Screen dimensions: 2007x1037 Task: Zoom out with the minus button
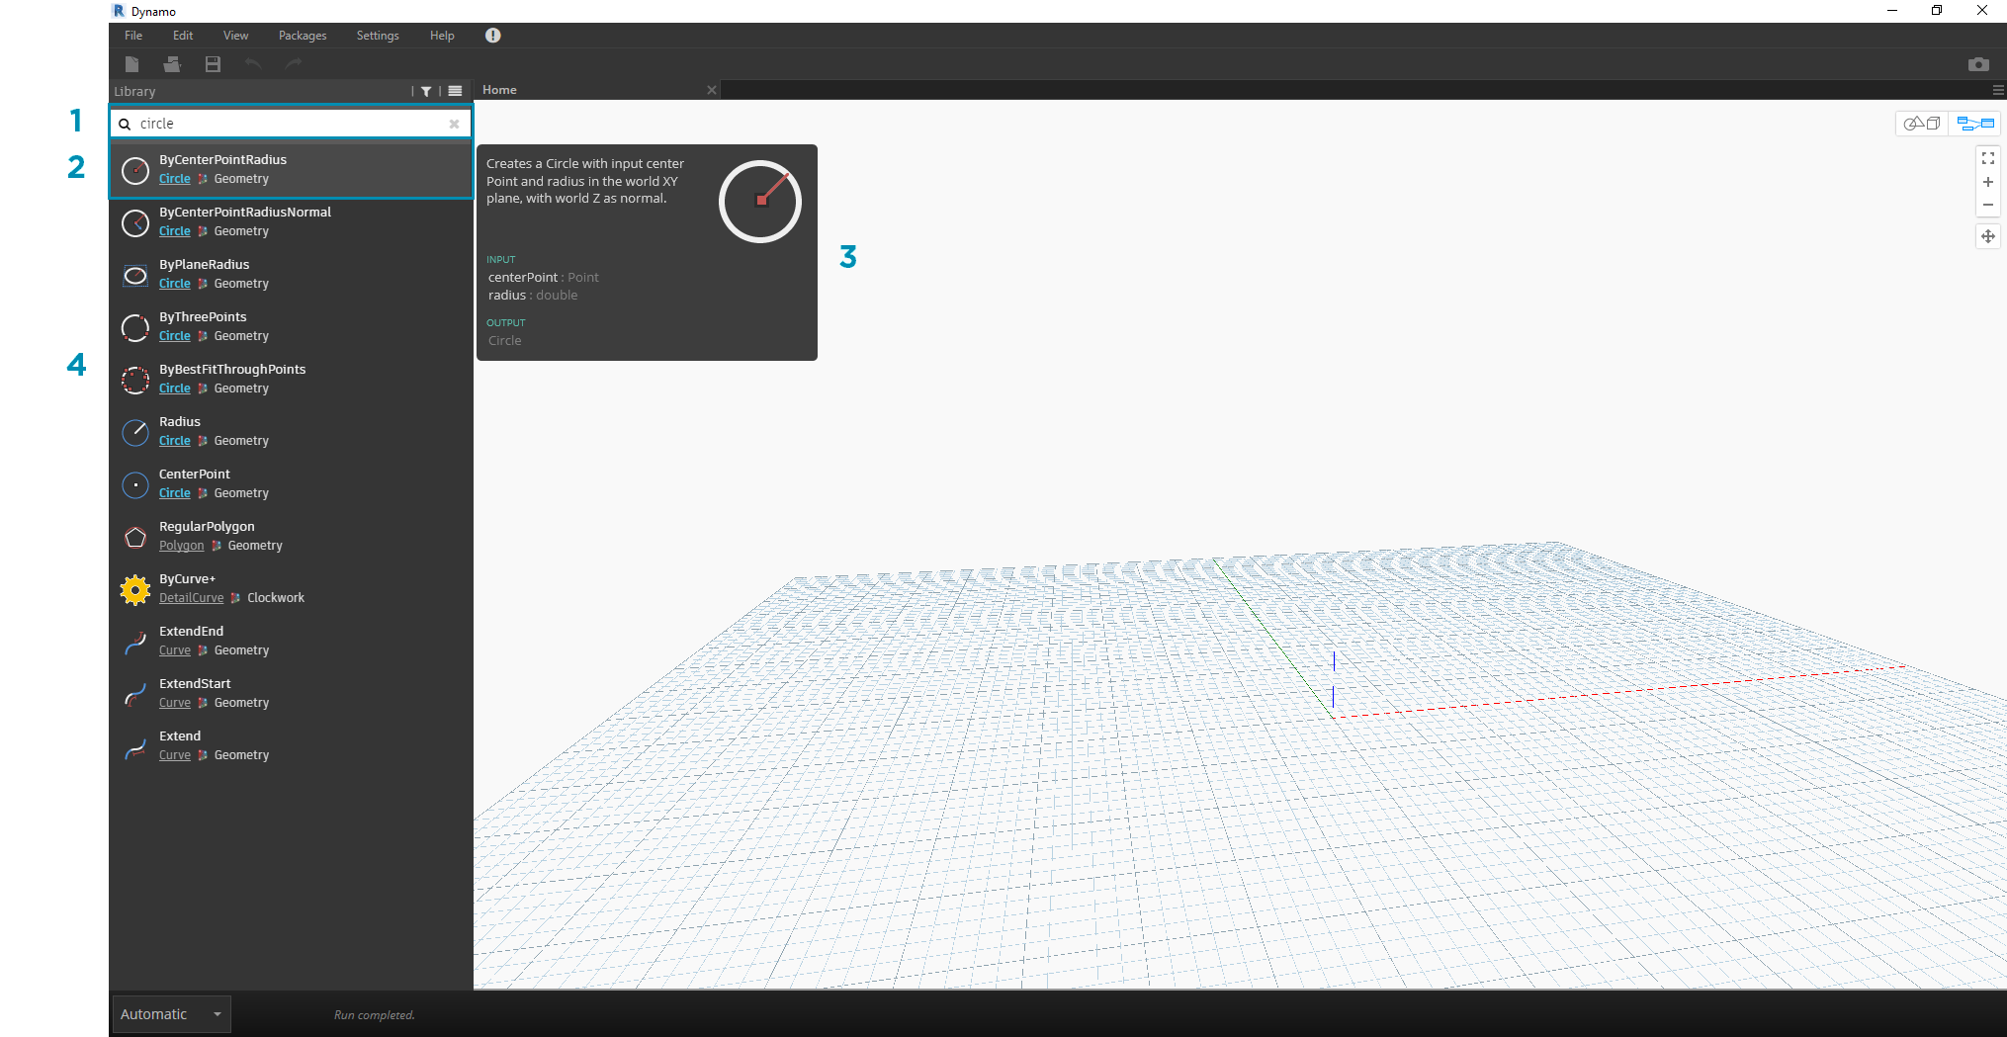click(1987, 205)
